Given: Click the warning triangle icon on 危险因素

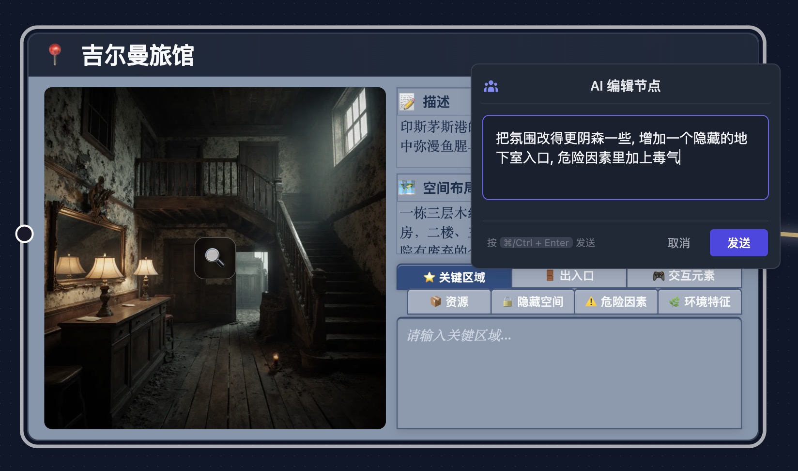Looking at the screenshot, I should coord(591,302).
